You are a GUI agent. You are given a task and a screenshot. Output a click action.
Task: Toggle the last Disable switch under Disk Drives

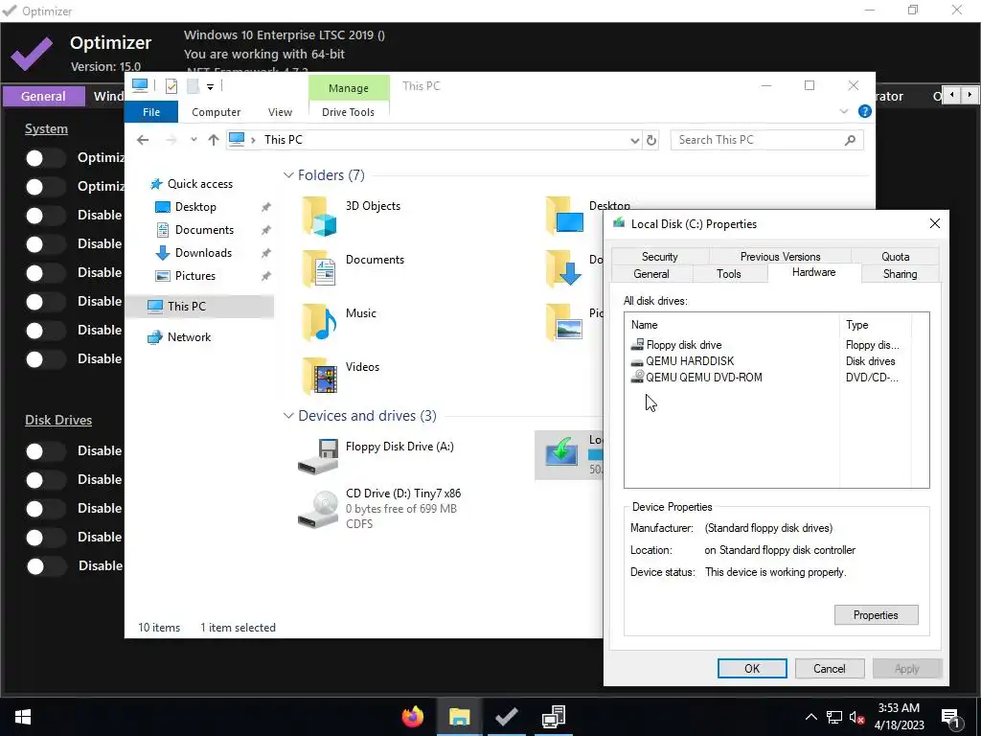point(45,566)
